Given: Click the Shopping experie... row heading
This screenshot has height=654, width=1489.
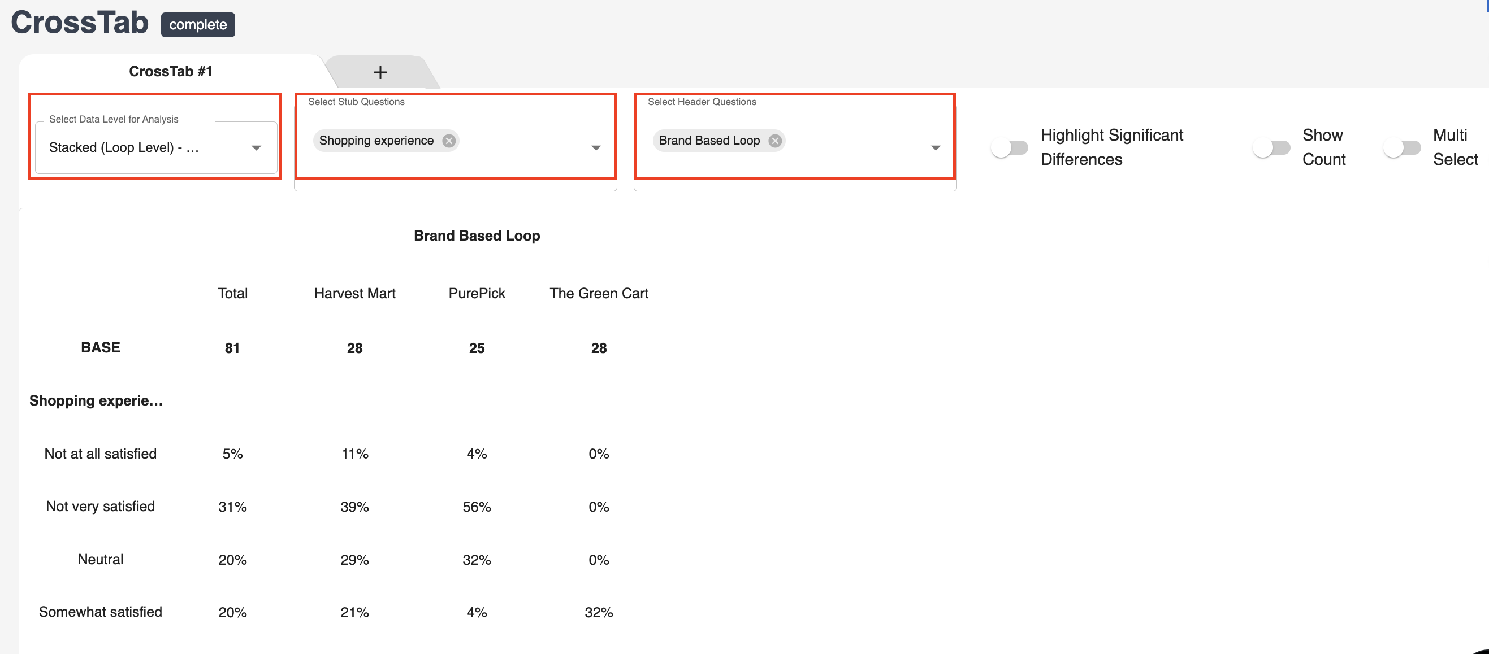Looking at the screenshot, I should tap(96, 400).
